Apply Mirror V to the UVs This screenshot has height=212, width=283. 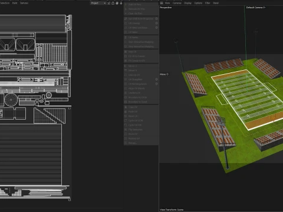[x=141, y=70]
